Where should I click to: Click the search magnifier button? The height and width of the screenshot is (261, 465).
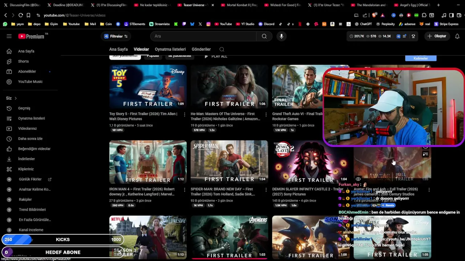(264, 36)
